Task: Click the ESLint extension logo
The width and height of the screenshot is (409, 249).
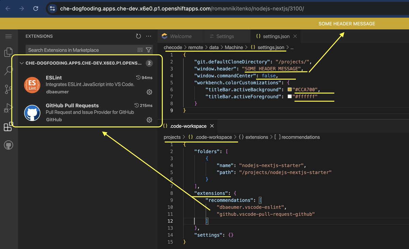Action: [33, 85]
